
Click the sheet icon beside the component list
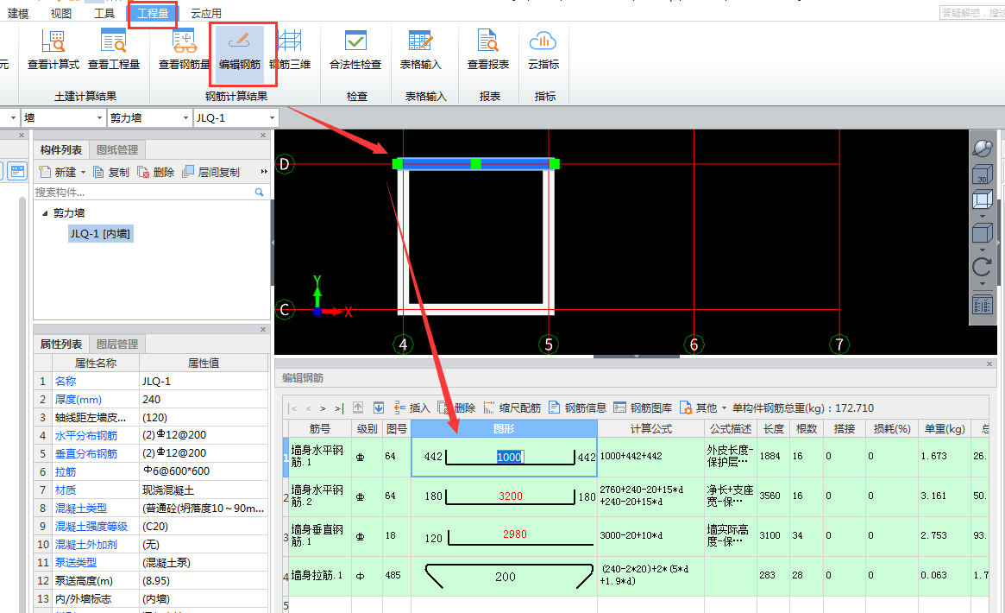tap(18, 171)
